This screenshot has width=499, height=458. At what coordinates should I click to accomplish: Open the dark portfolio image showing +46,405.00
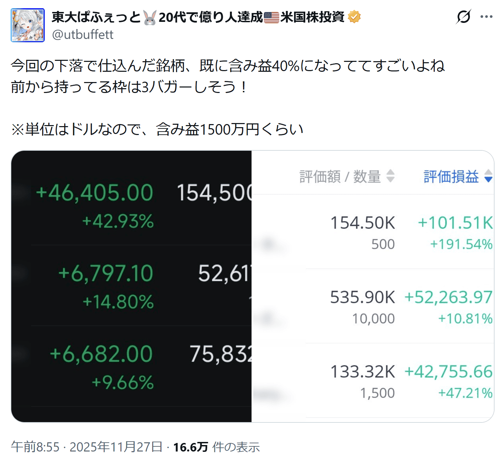(132, 286)
